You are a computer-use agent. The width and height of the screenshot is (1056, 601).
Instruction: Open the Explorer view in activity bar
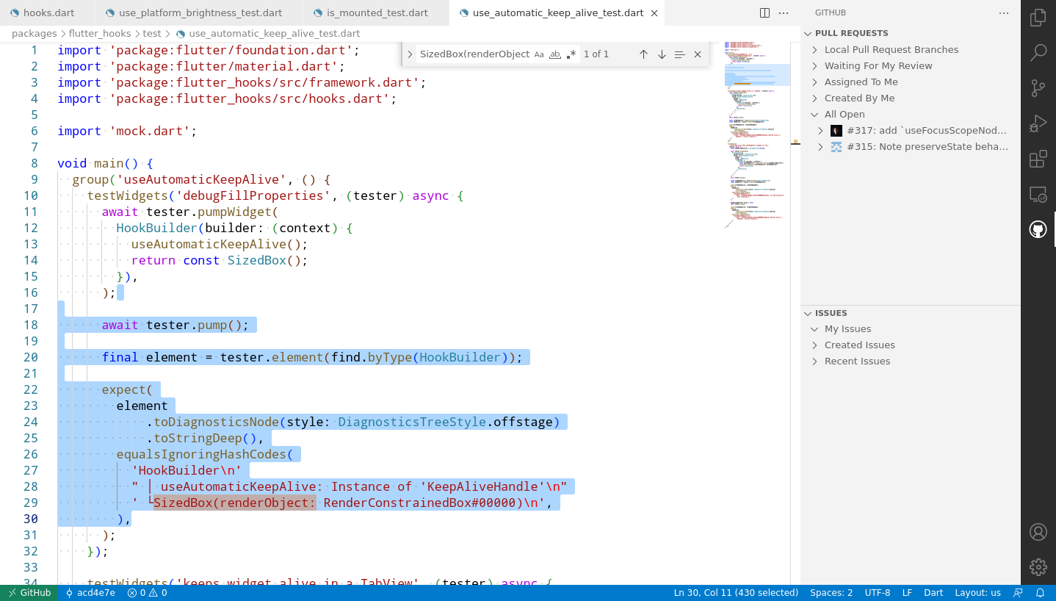1038,18
